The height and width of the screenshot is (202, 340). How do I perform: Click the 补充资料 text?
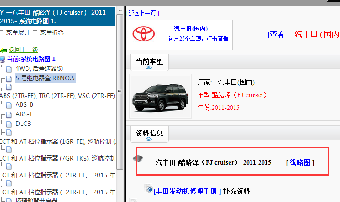pos(236,192)
